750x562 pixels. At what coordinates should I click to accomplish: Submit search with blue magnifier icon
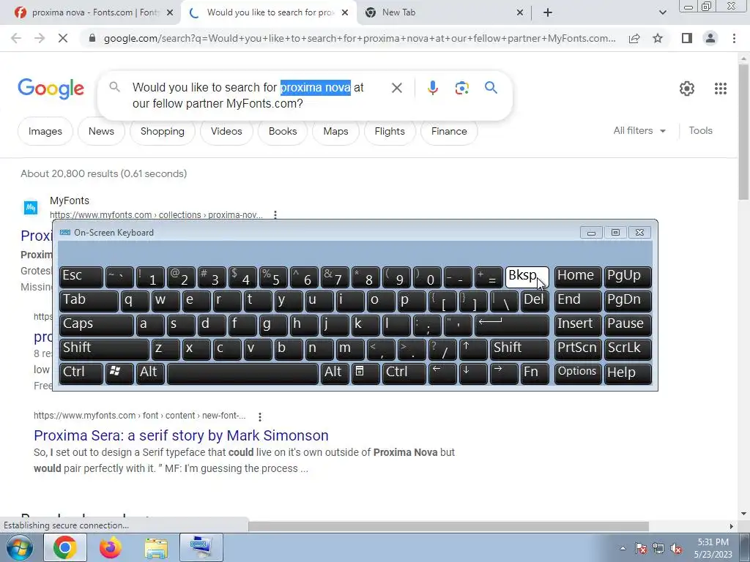click(491, 88)
